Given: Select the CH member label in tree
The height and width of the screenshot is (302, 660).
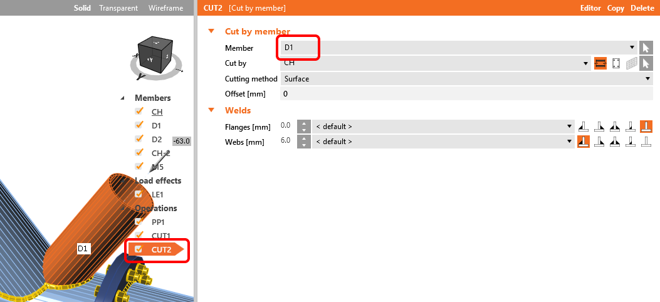Looking at the screenshot, I should point(157,112).
